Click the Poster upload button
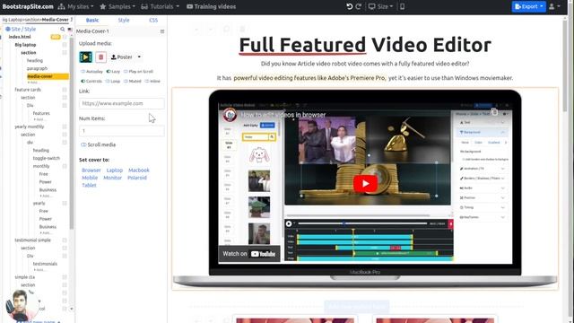This screenshot has width=574, height=323. click(x=122, y=57)
